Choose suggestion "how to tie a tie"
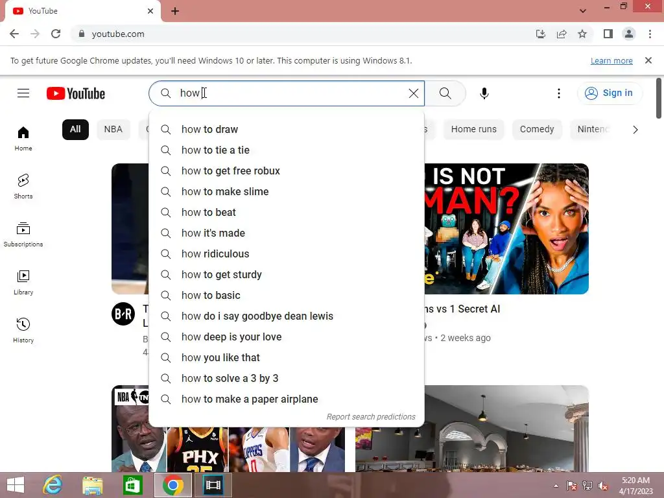This screenshot has width=664, height=498. (x=287, y=150)
